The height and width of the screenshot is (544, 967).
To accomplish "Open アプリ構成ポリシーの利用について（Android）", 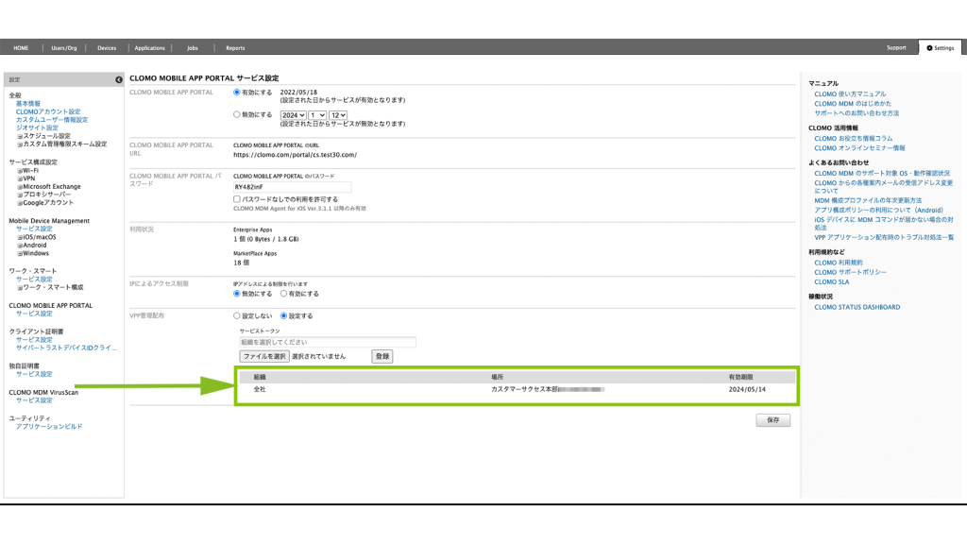I will [x=879, y=210].
